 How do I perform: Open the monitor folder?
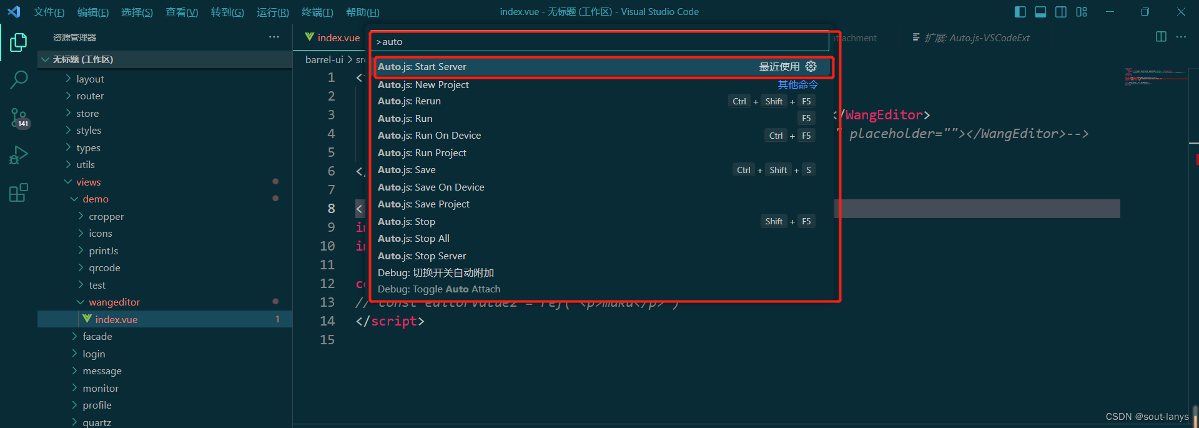tap(165, 388)
